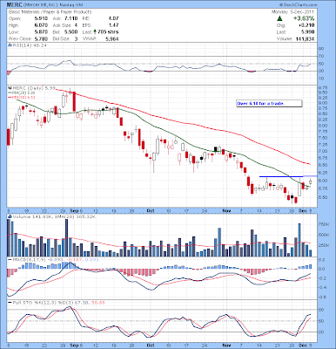Click the Dec 5 date axis label
The width and height of the screenshot is (336, 349).
point(306,210)
